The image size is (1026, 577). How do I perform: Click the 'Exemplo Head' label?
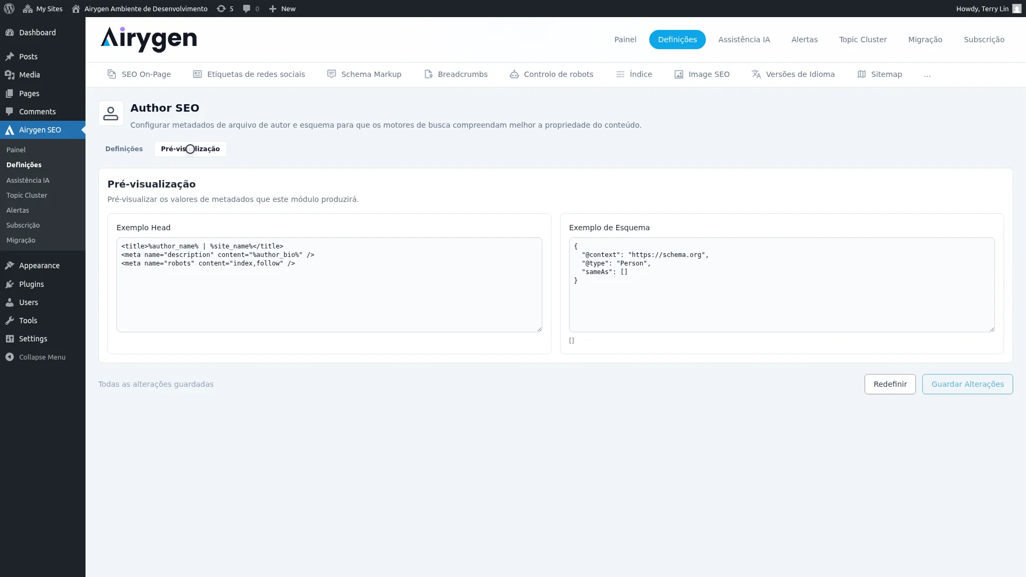click(143, 228)
